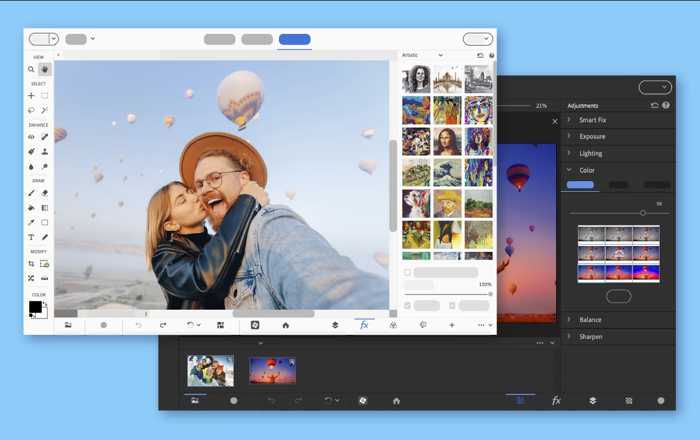This screenshot has width=700, height=440.
Task: Uncheck the left checkbox under intensity slider
Action: [408, 306]
